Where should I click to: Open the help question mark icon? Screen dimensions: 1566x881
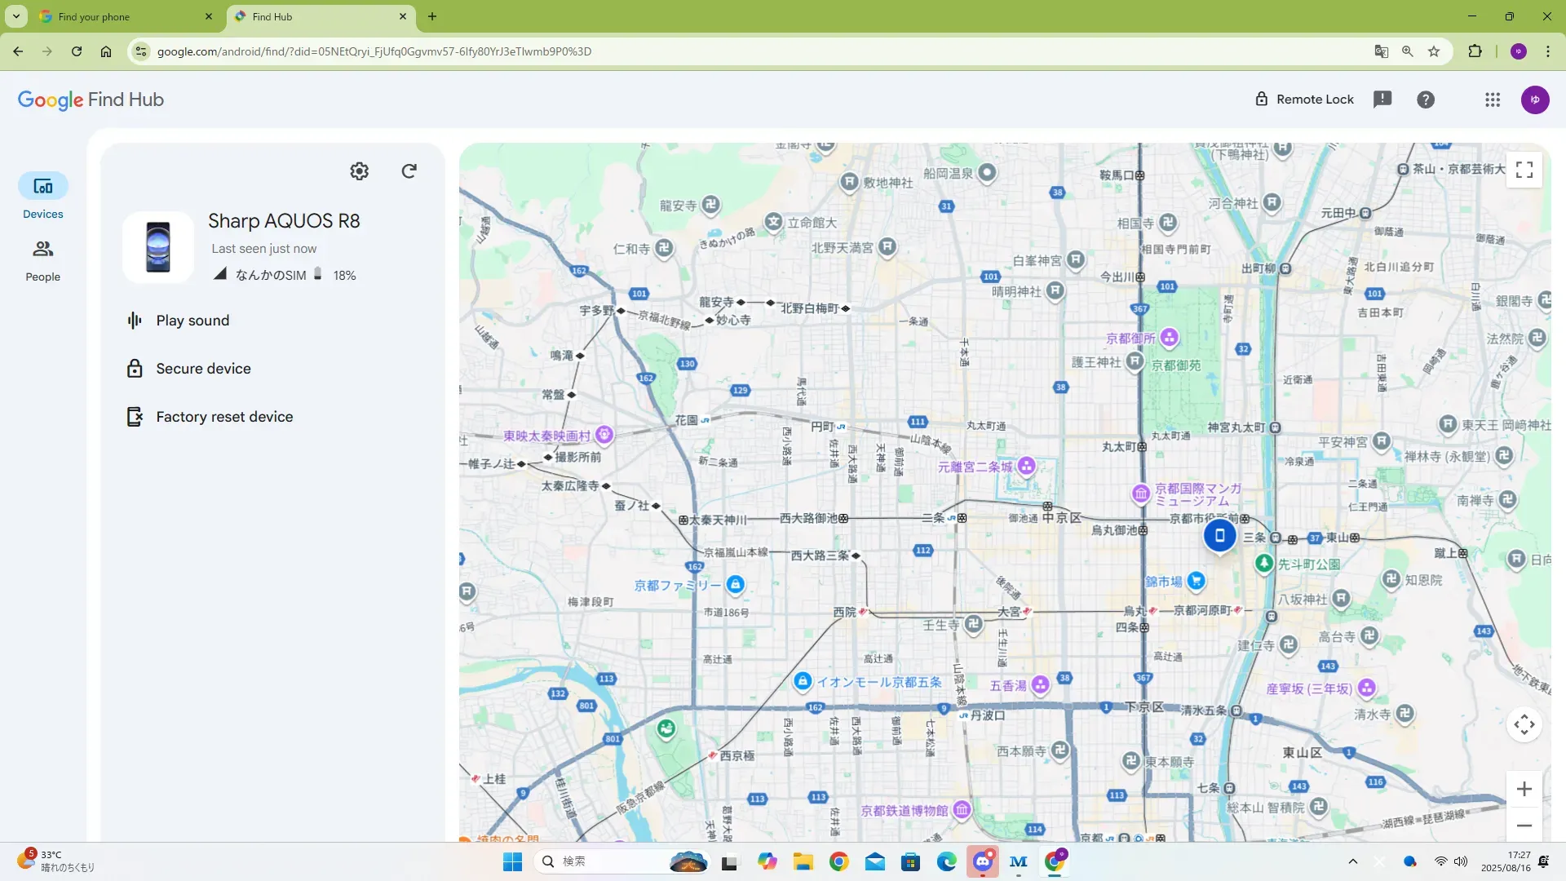tap(1425, 100)
